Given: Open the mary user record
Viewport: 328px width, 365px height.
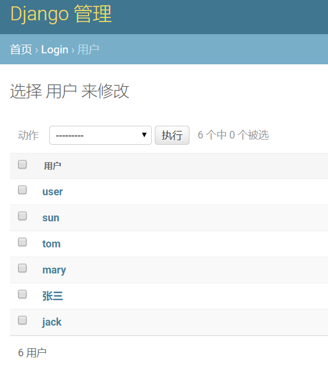Looking at the screenshot, I should point(54,271).
